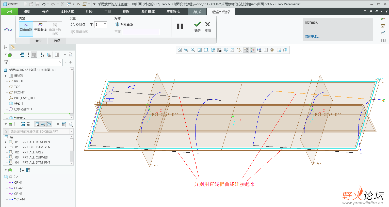Click the 阅读更多 (Read more) link
The height and width of the screenshot is (207, 389).
(312, 37)
